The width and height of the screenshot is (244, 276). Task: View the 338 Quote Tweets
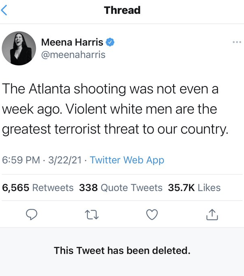(x=120, y=188)
